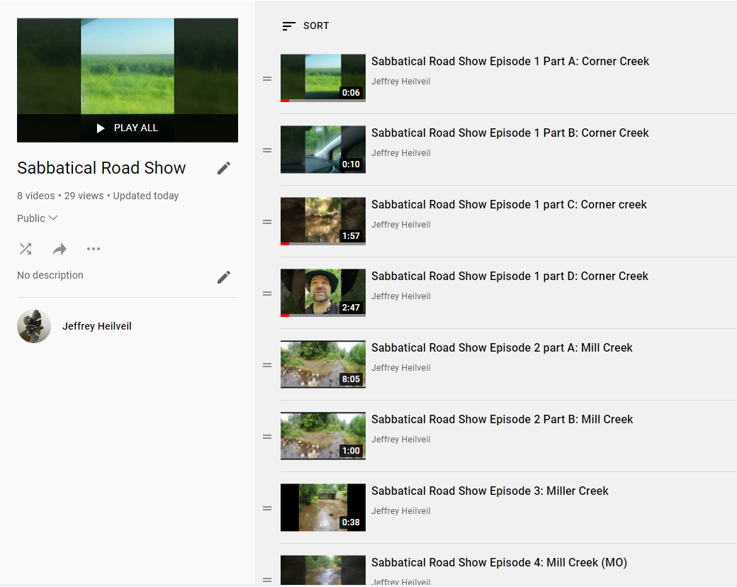
Task: Click the Sort icon above the video list
Action: [x=288, y=26]
